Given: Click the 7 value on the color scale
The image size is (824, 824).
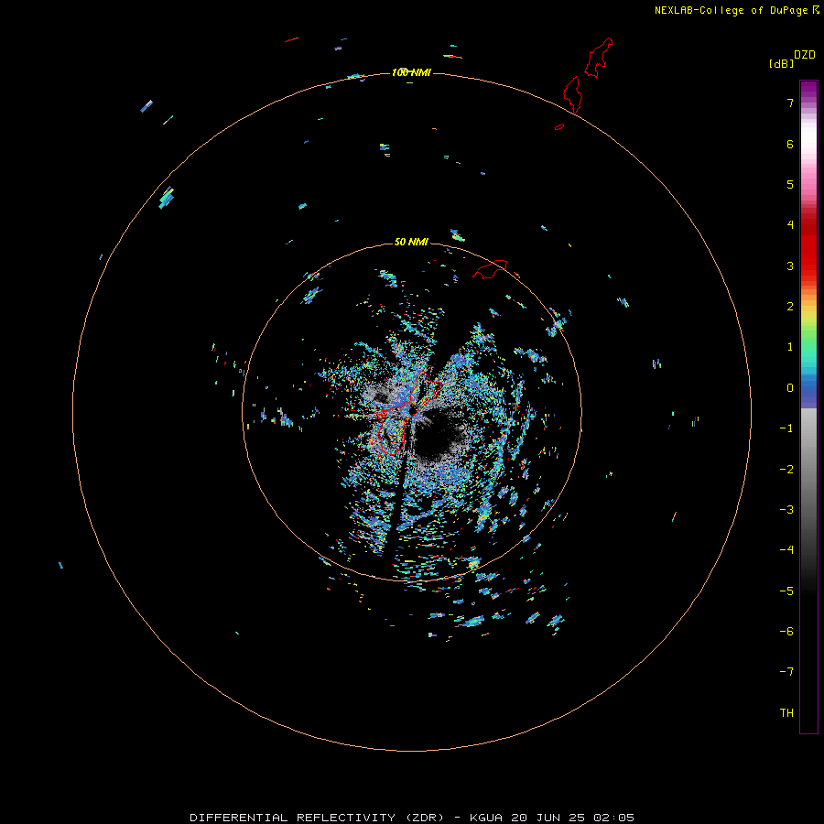Looking at the screenshot, I should (x=790, y=103).
